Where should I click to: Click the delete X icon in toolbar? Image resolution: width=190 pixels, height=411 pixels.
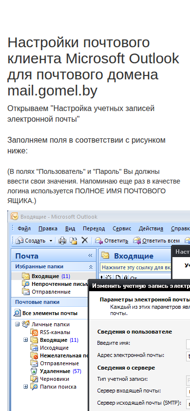(x=84, y=240)
